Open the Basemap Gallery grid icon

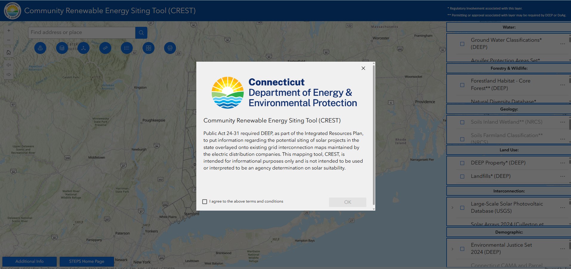[x=148, y=48]
